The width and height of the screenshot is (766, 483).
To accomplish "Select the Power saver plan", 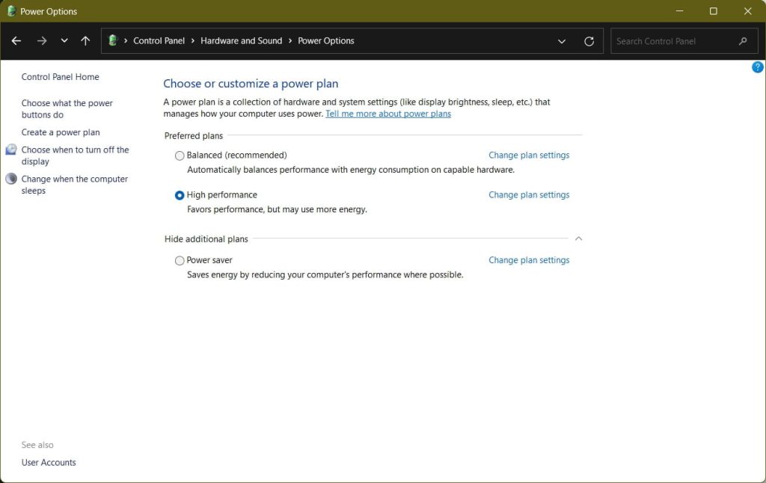I will click(180, 260).
